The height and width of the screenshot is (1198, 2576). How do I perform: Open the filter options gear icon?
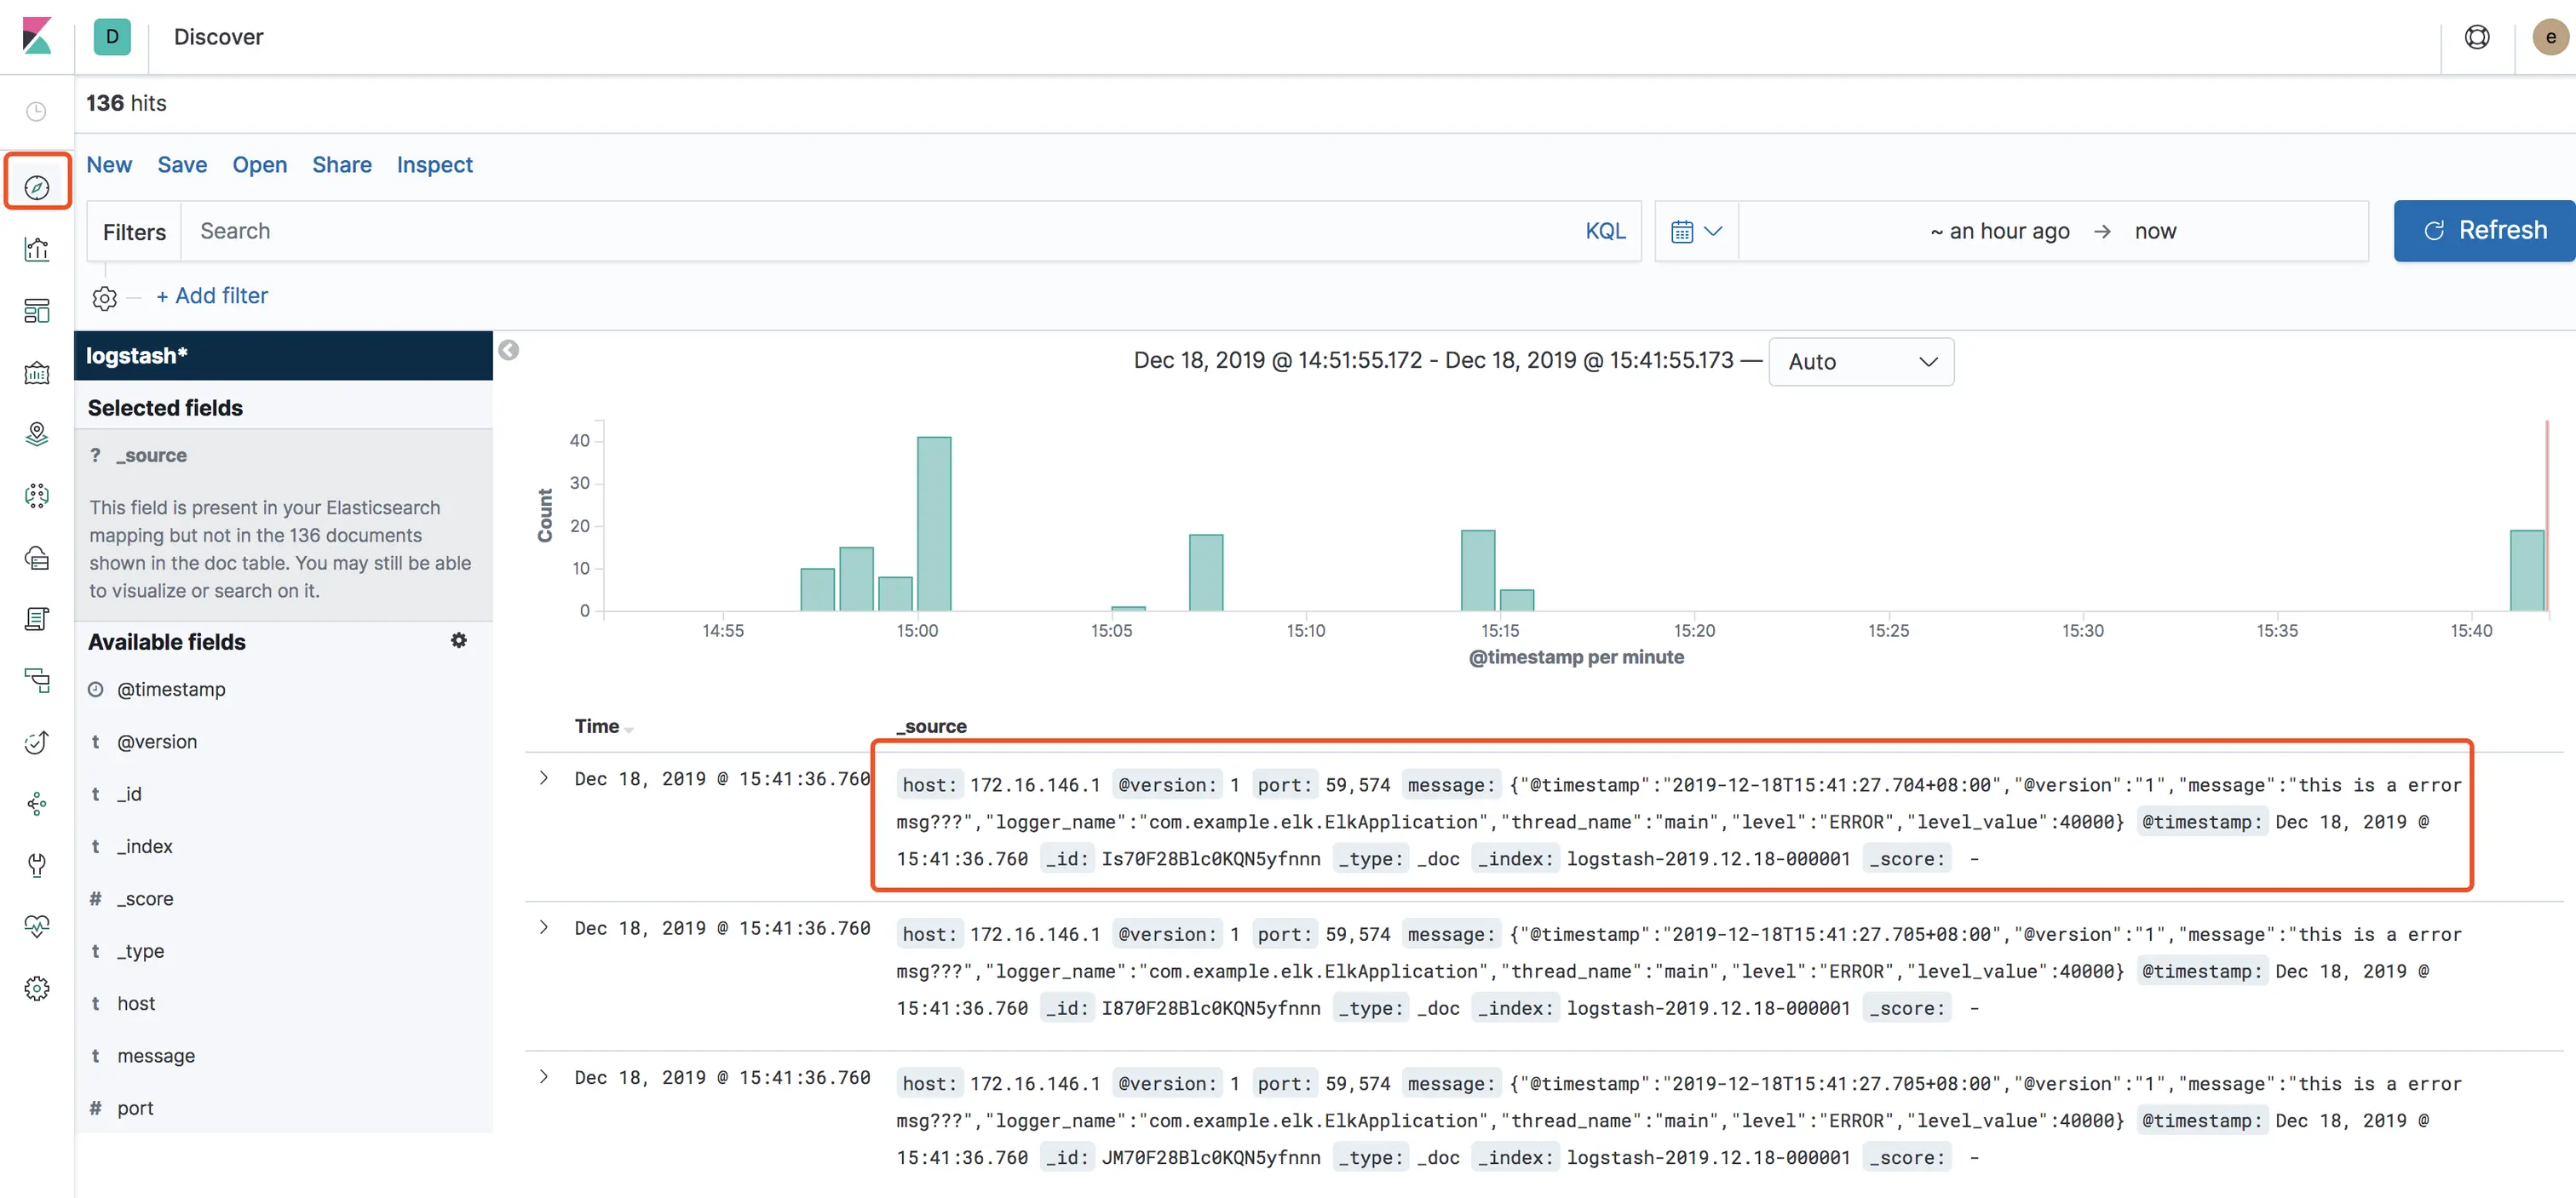pyautogui.click(x=104, y=298)
